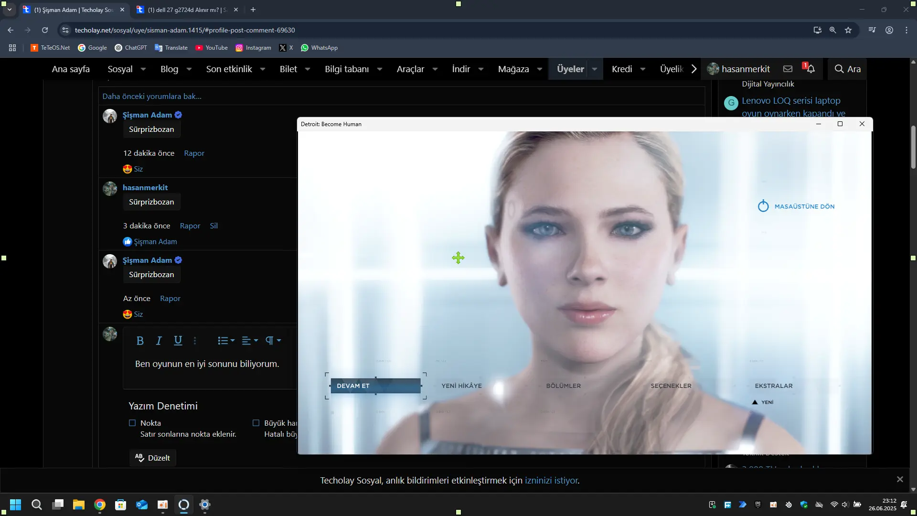Toggle italic formatting in comment editor

[x=159, y=341]
